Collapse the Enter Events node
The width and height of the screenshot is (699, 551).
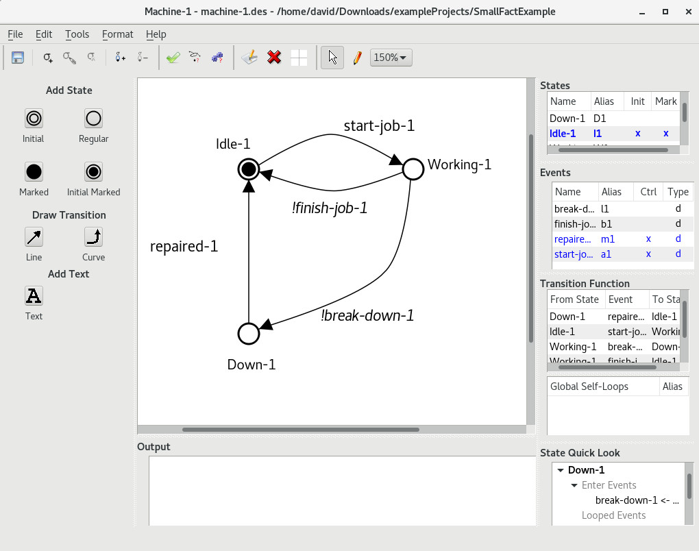[574, 485]
